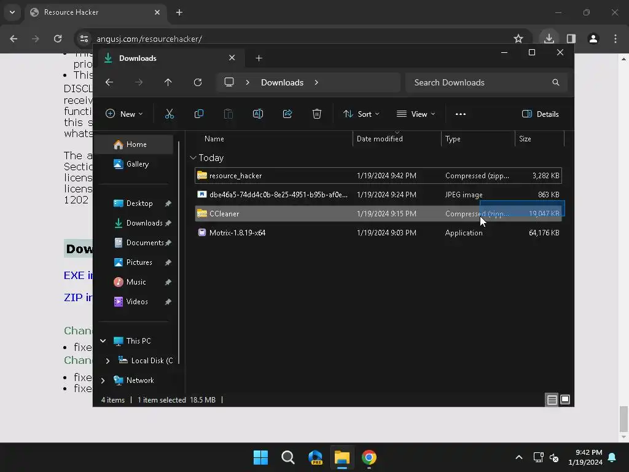
Task: Click the Cut scissors icon in toolbar
Action: click(x=170, y=114)
